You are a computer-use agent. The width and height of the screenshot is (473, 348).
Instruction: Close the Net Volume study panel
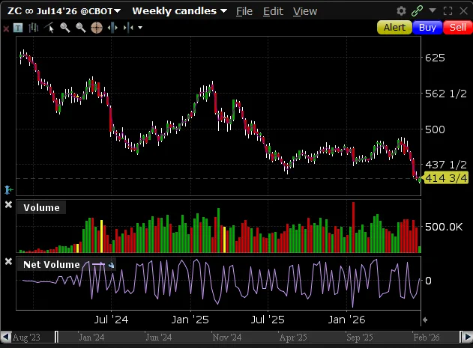pyautogui.click(x=8, y=261)
